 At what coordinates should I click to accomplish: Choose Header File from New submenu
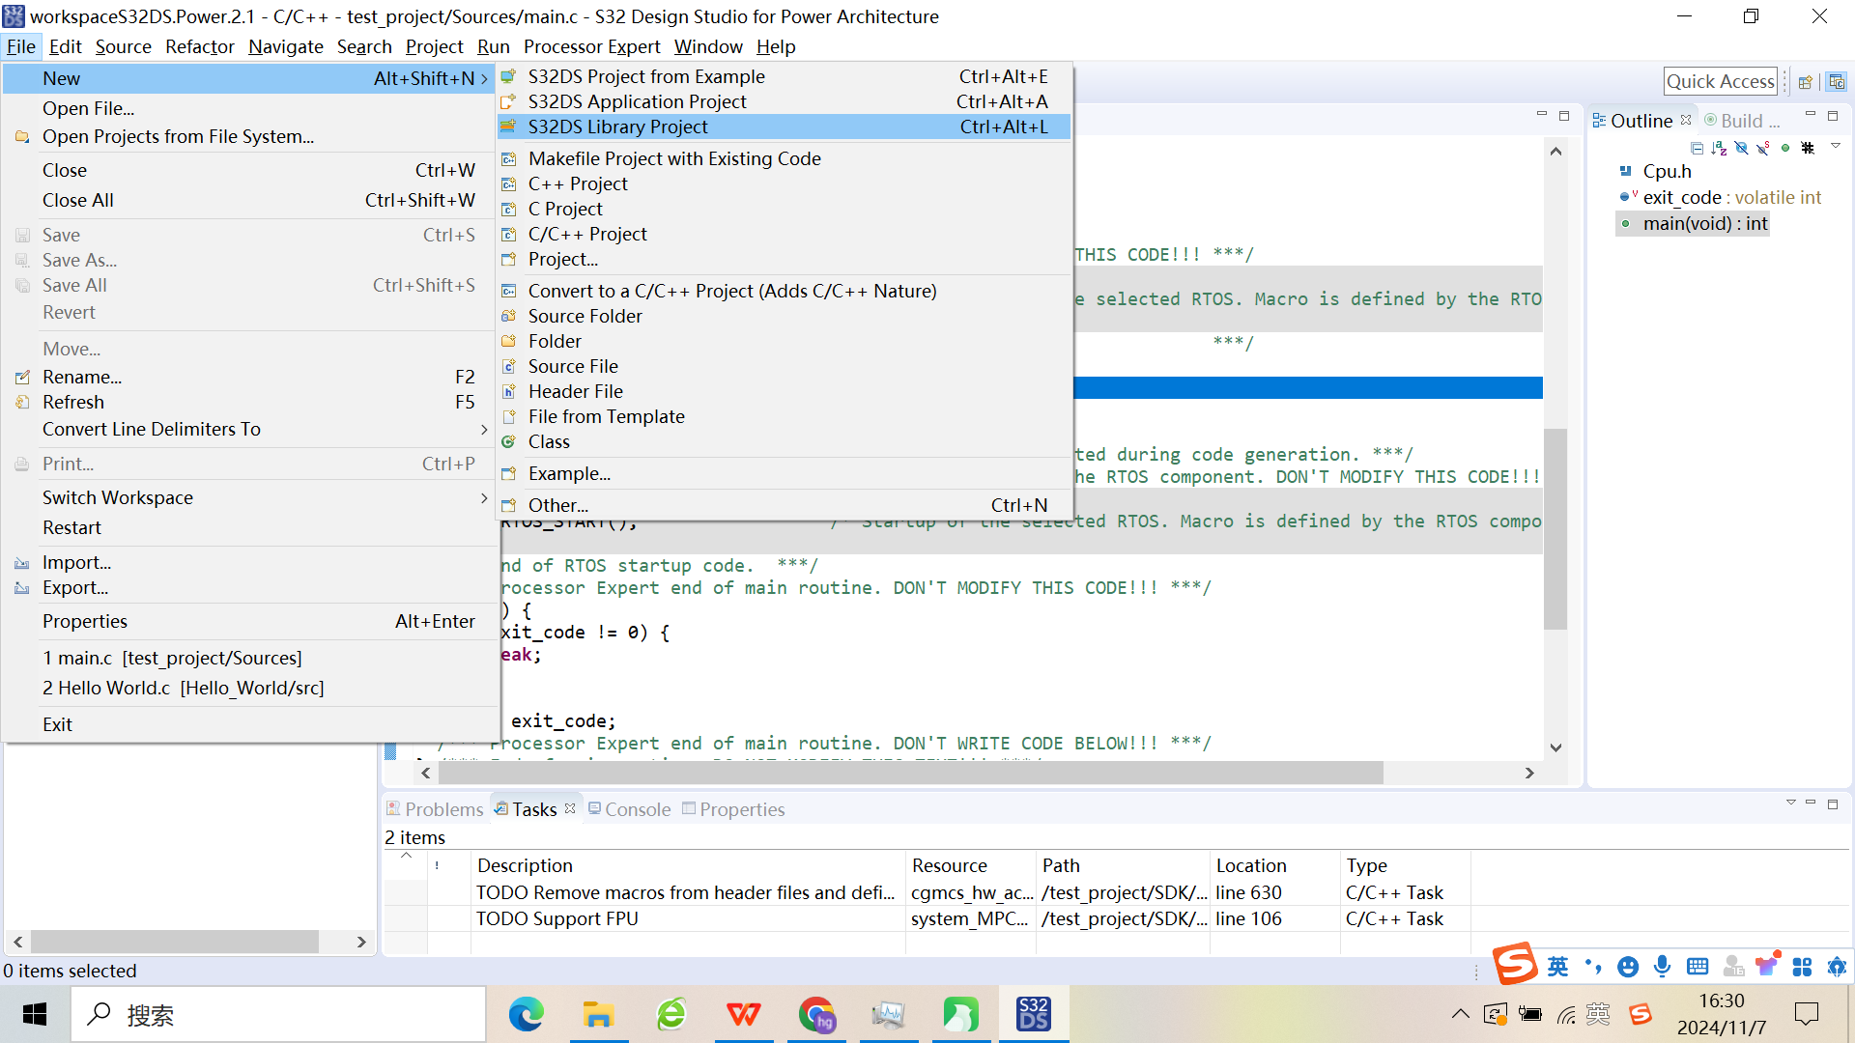point(576,391)
